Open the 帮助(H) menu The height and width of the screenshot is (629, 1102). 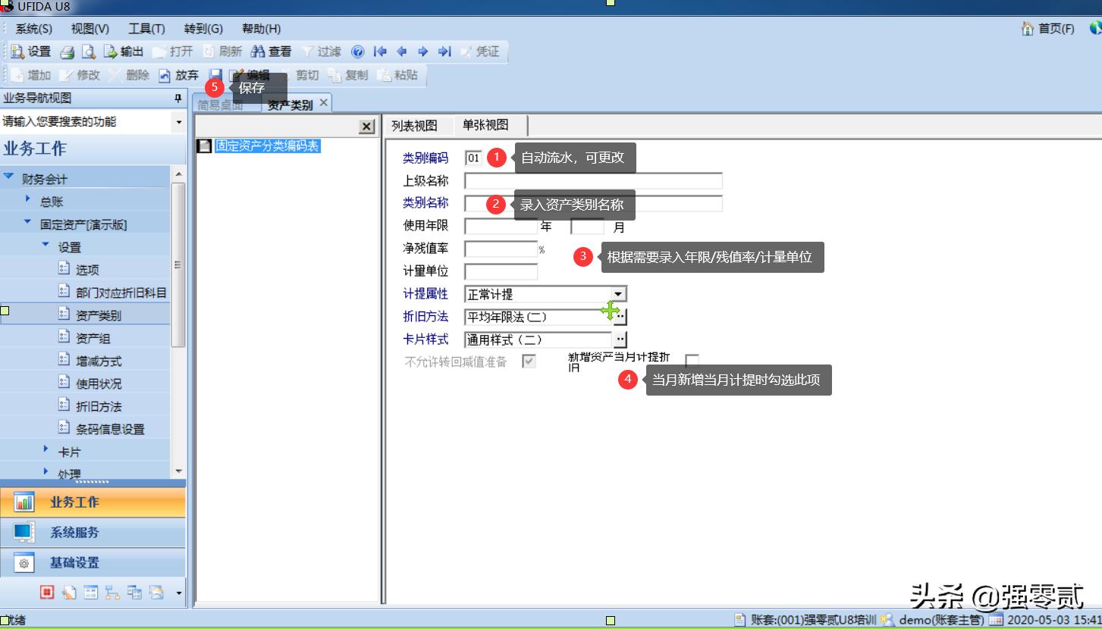261,29
